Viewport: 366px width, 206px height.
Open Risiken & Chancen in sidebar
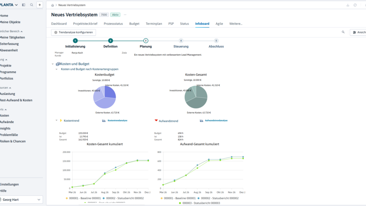tap(13, 141)
